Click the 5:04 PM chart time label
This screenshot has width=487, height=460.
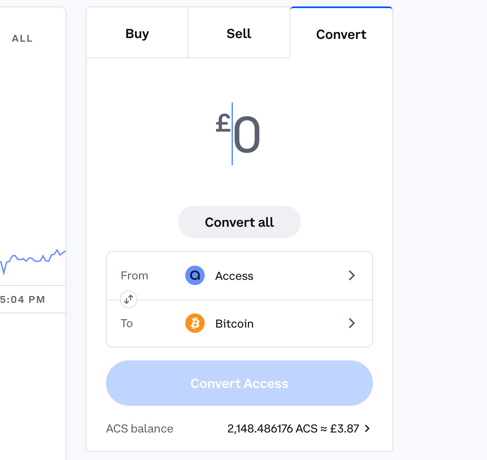click(23, 300)
